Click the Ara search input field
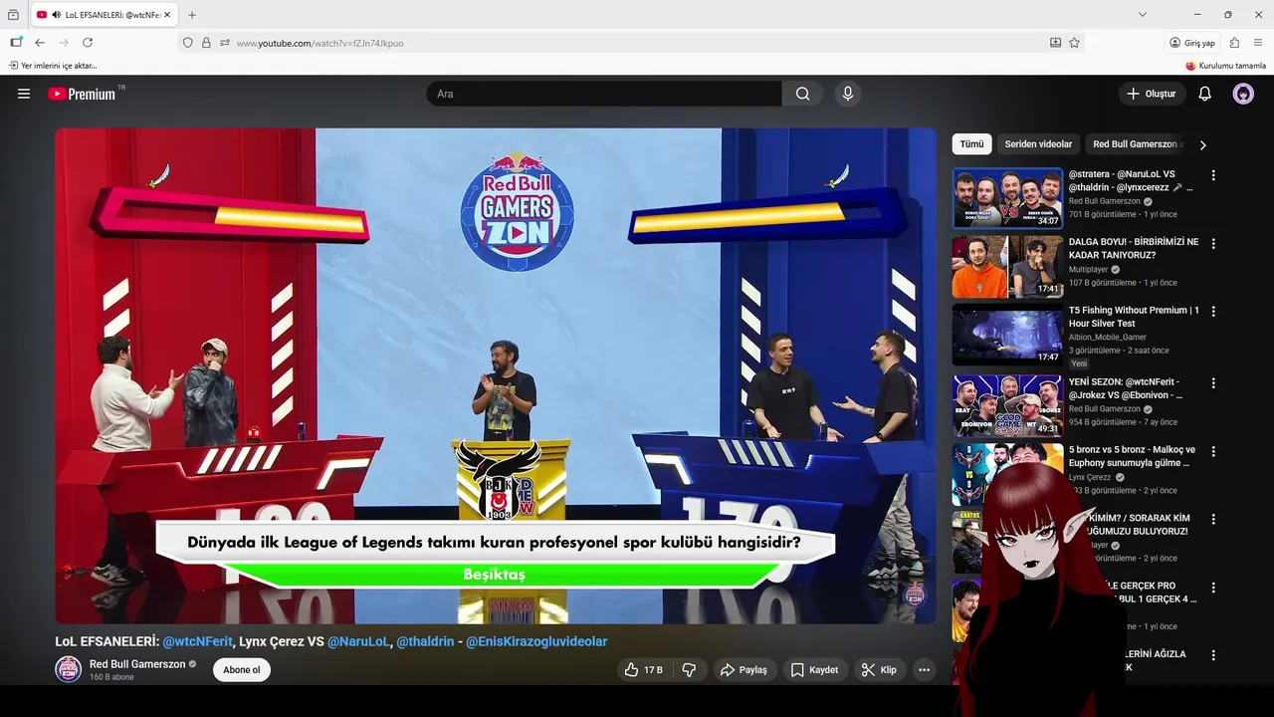 click(604, 94)
